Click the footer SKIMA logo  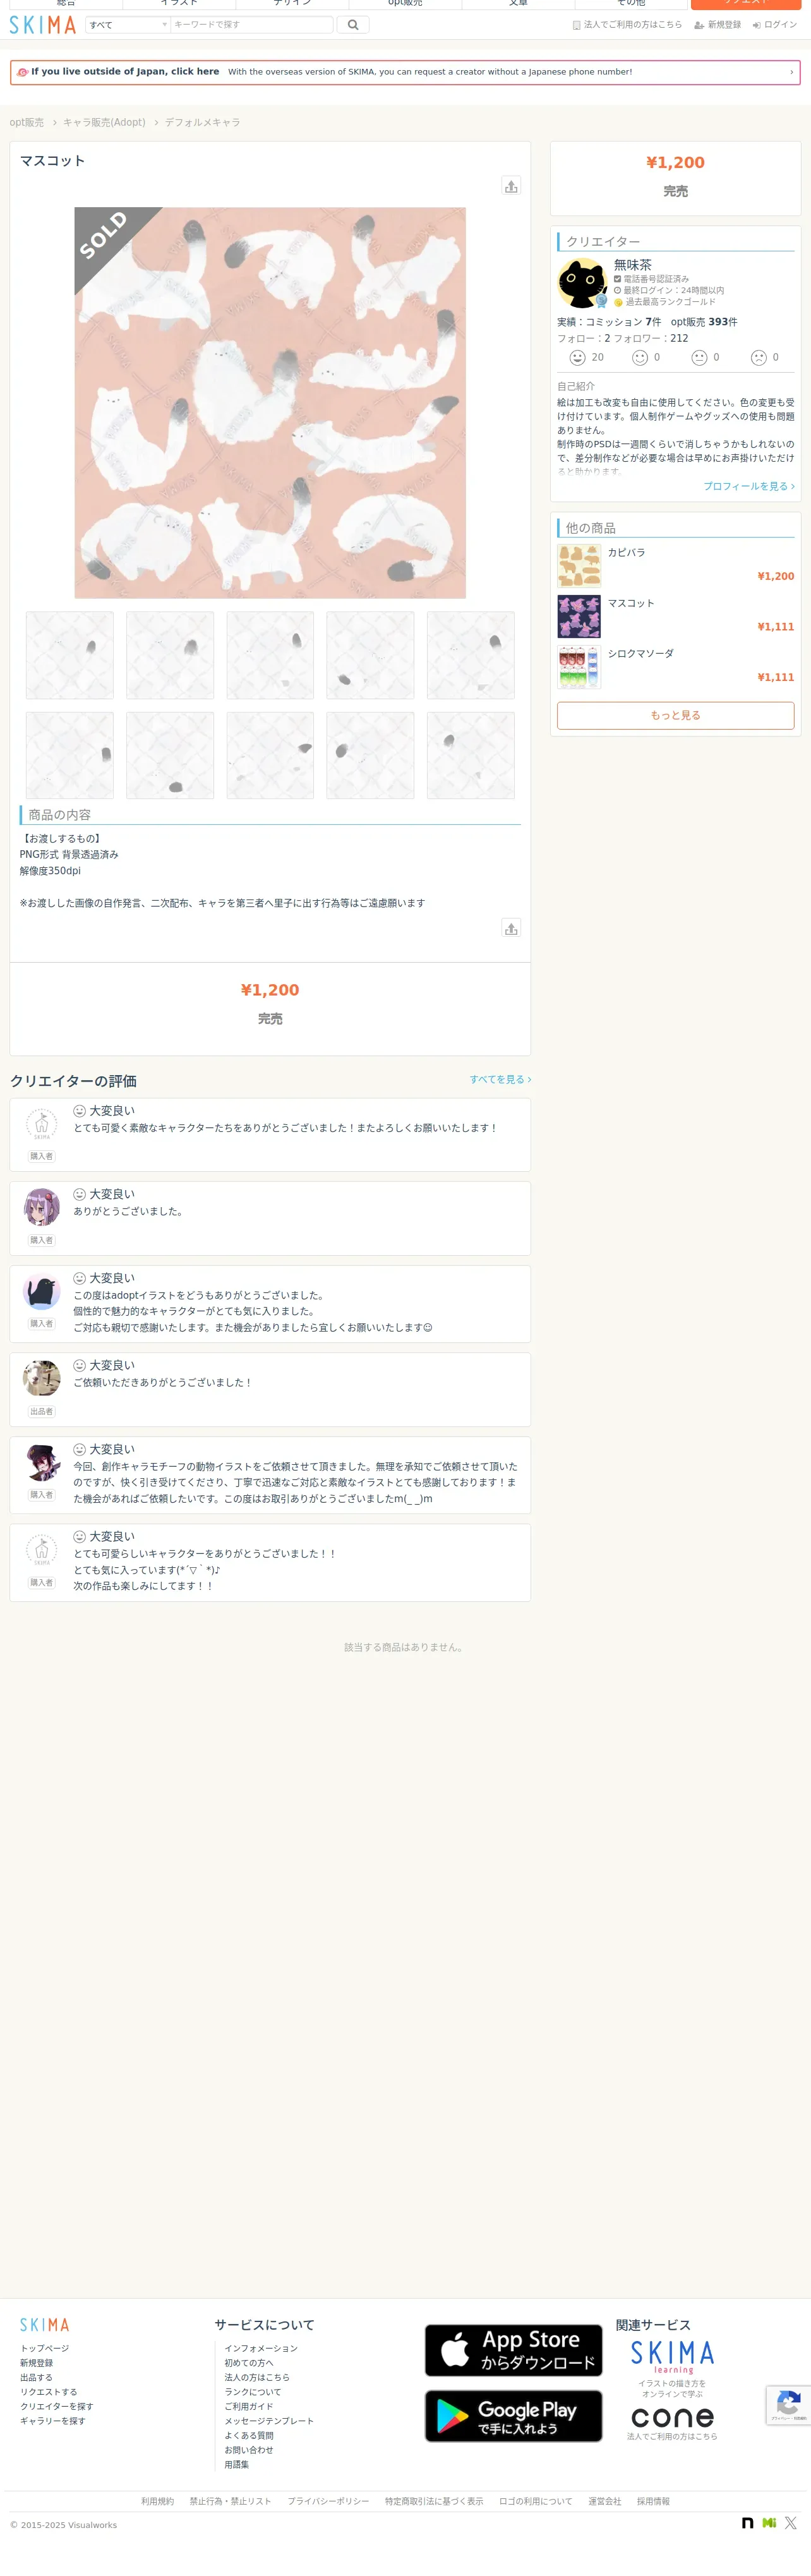coord(45,2325)
